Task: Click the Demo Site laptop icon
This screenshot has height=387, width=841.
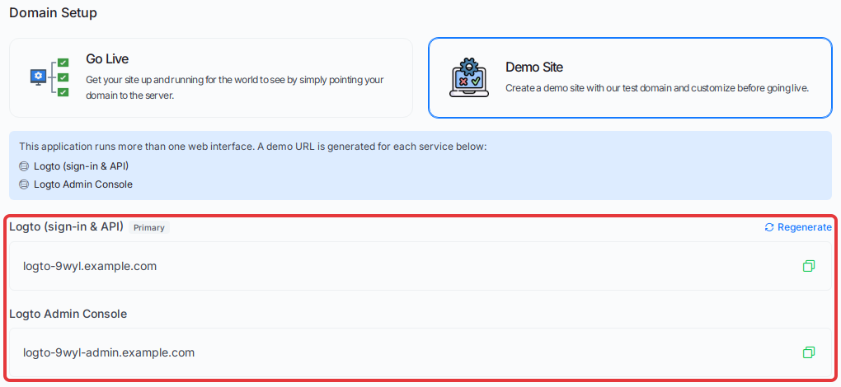Action: (x=469, y=77)
